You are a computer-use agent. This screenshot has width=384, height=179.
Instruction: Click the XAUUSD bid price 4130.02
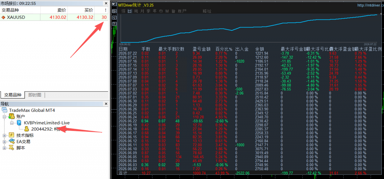pos(58,17)
